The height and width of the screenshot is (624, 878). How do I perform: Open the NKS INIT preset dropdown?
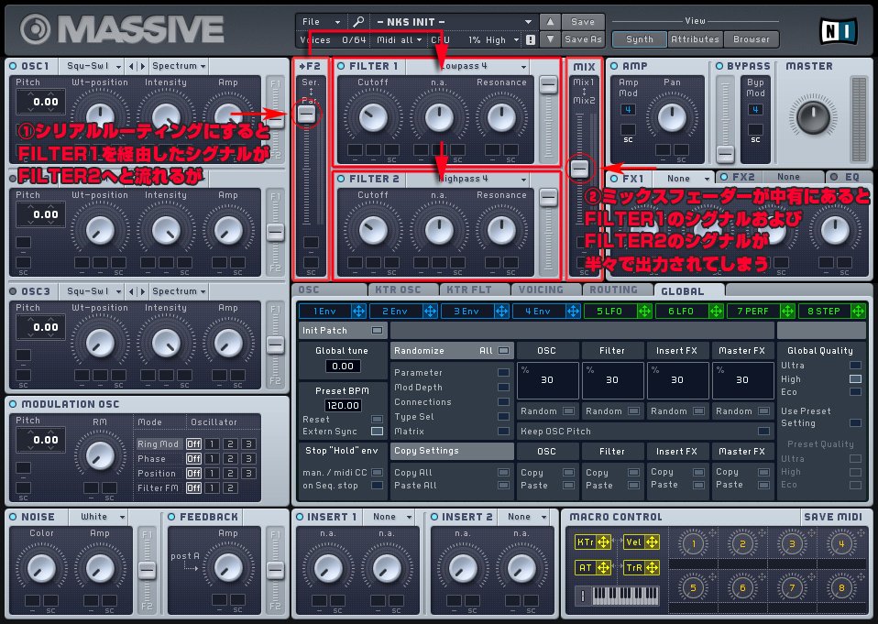tap(453, 22)
